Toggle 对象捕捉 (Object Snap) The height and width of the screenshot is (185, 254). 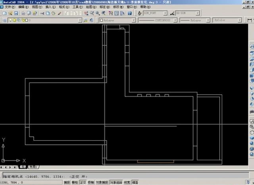(x=102, y=182)
